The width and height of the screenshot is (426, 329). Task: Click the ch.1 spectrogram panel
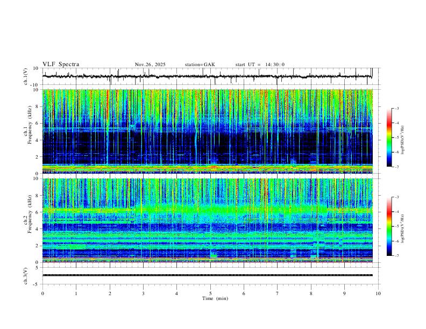(208, 131)
